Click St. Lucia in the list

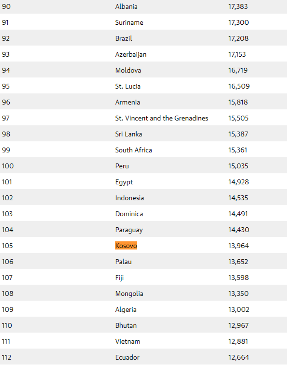[128, 86]
